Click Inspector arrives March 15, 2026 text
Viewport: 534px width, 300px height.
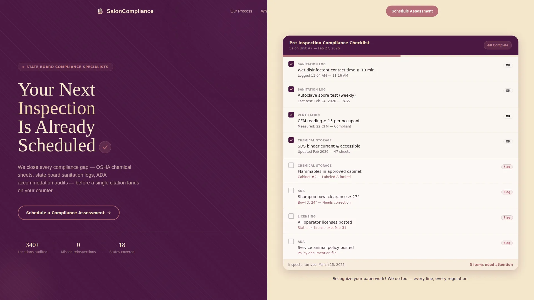click(316, 265)
